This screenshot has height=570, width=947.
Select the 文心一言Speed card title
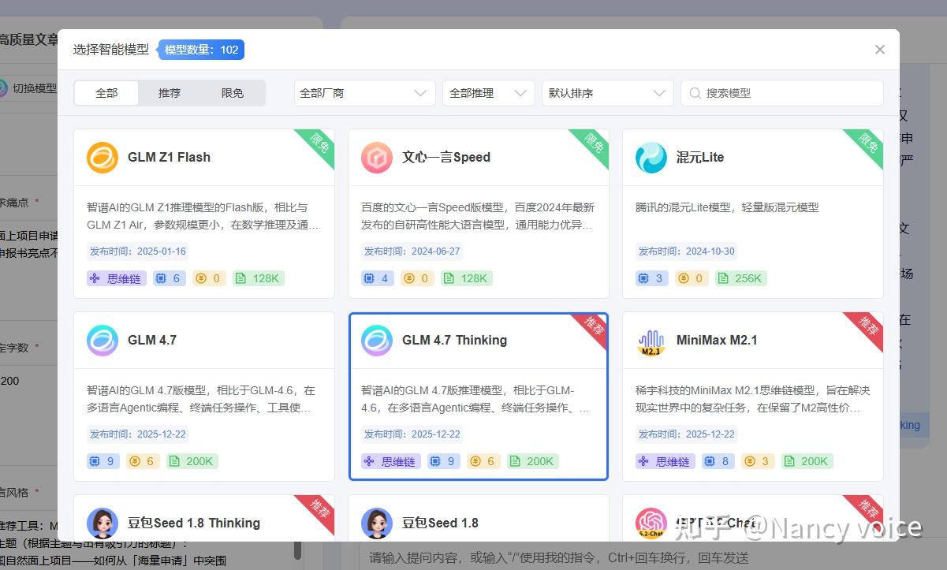tap(446, 158)
